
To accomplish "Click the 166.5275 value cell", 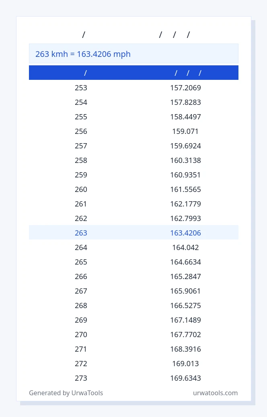I will click(x=186, y=306).
